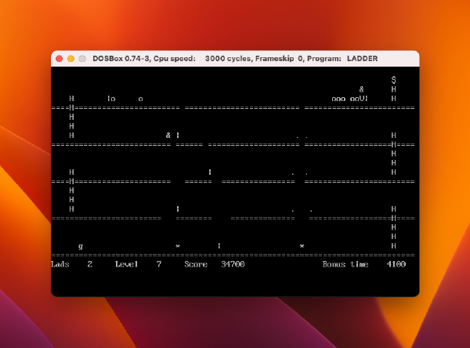Click the Level 7 indicator
Image resolution: width=470 pixels, height=348 pixels.
pyautogui.click(x=138, y=264)
